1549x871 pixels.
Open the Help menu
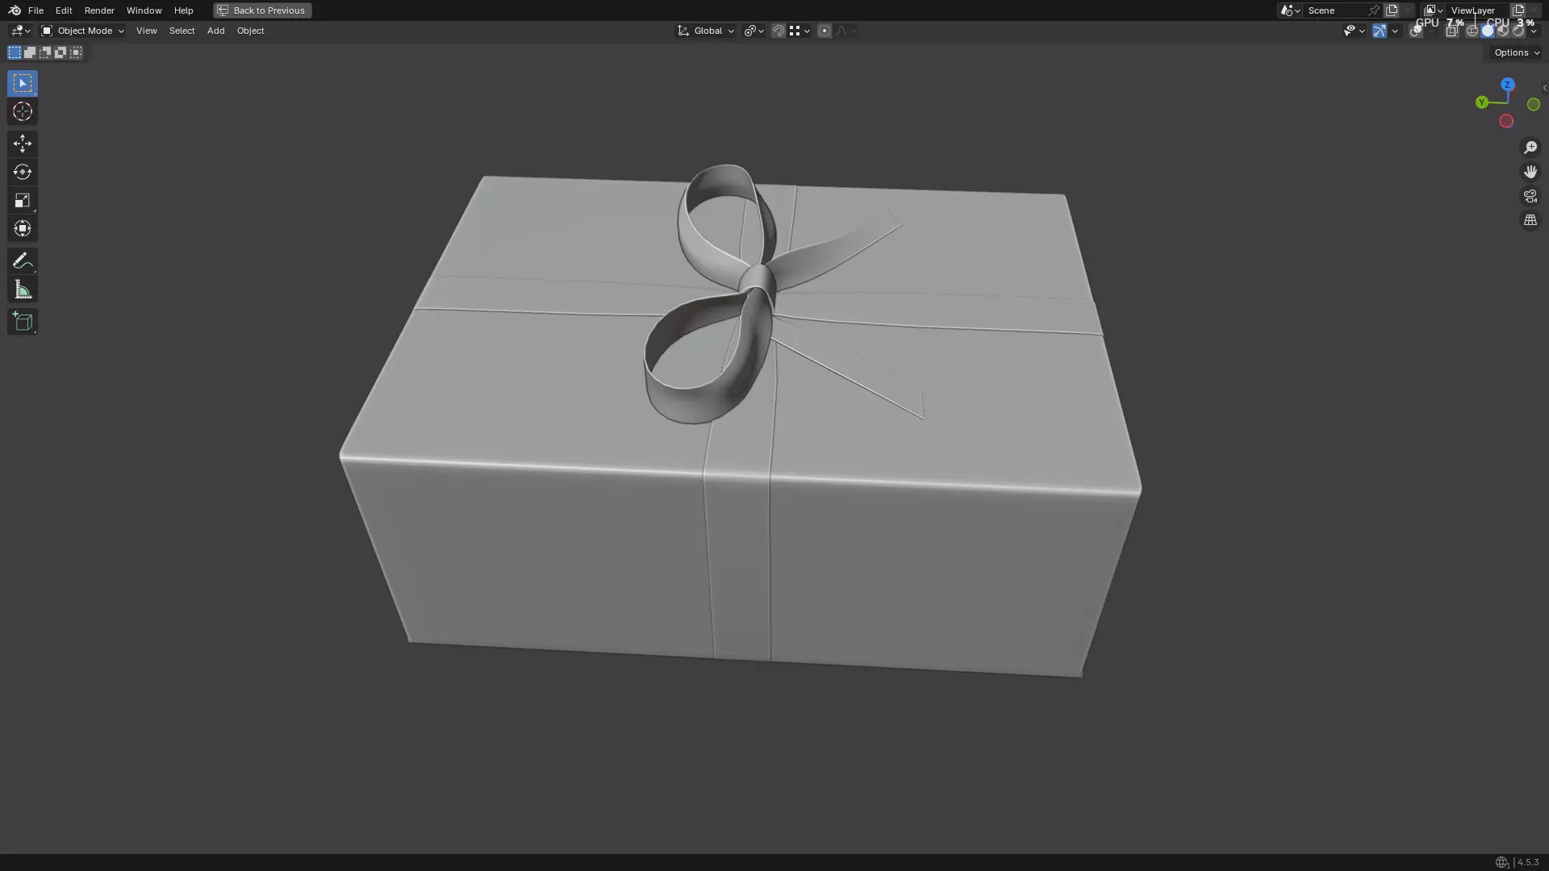tap(183, 10)
